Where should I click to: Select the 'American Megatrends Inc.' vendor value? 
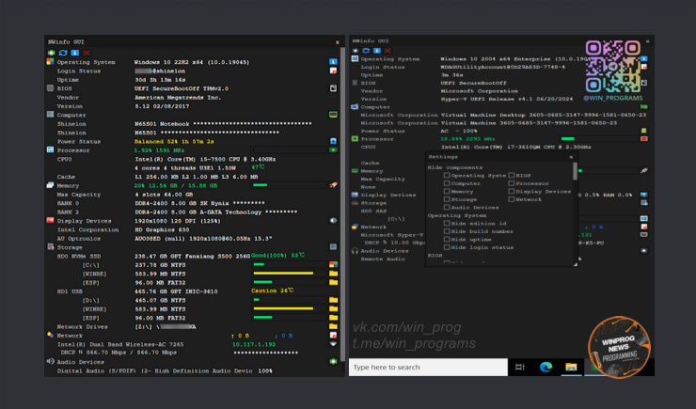click(x=178, y=98)
